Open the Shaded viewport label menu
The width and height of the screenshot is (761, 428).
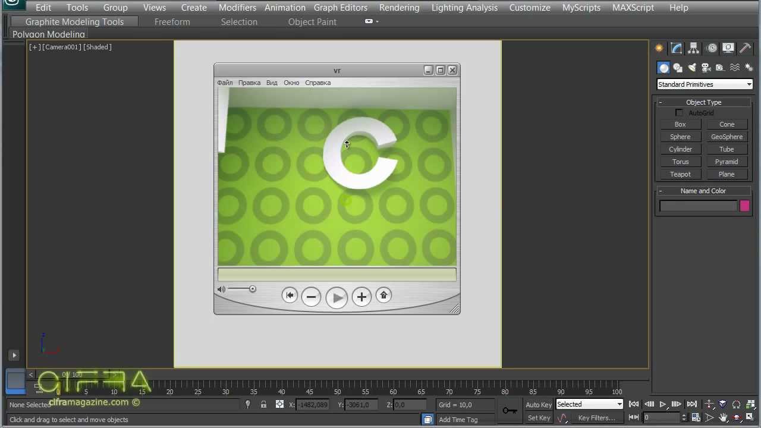click(x=98, y=47)
